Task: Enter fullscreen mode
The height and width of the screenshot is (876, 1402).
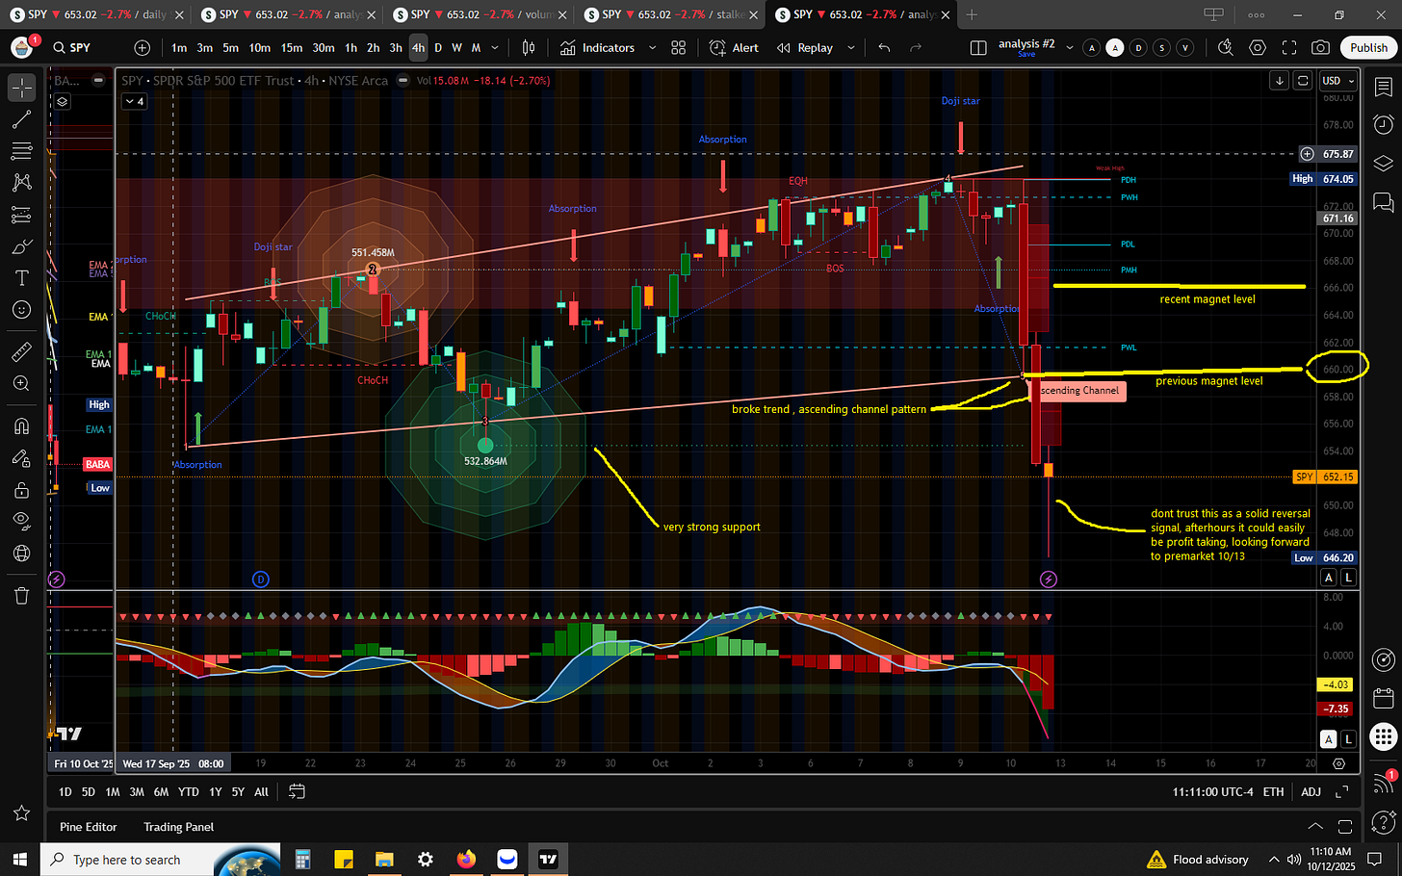Action: pos(1289,47)
